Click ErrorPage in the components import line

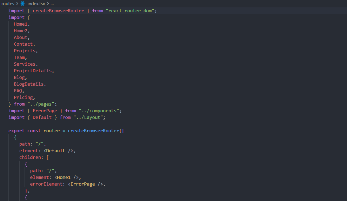point(45,111)
